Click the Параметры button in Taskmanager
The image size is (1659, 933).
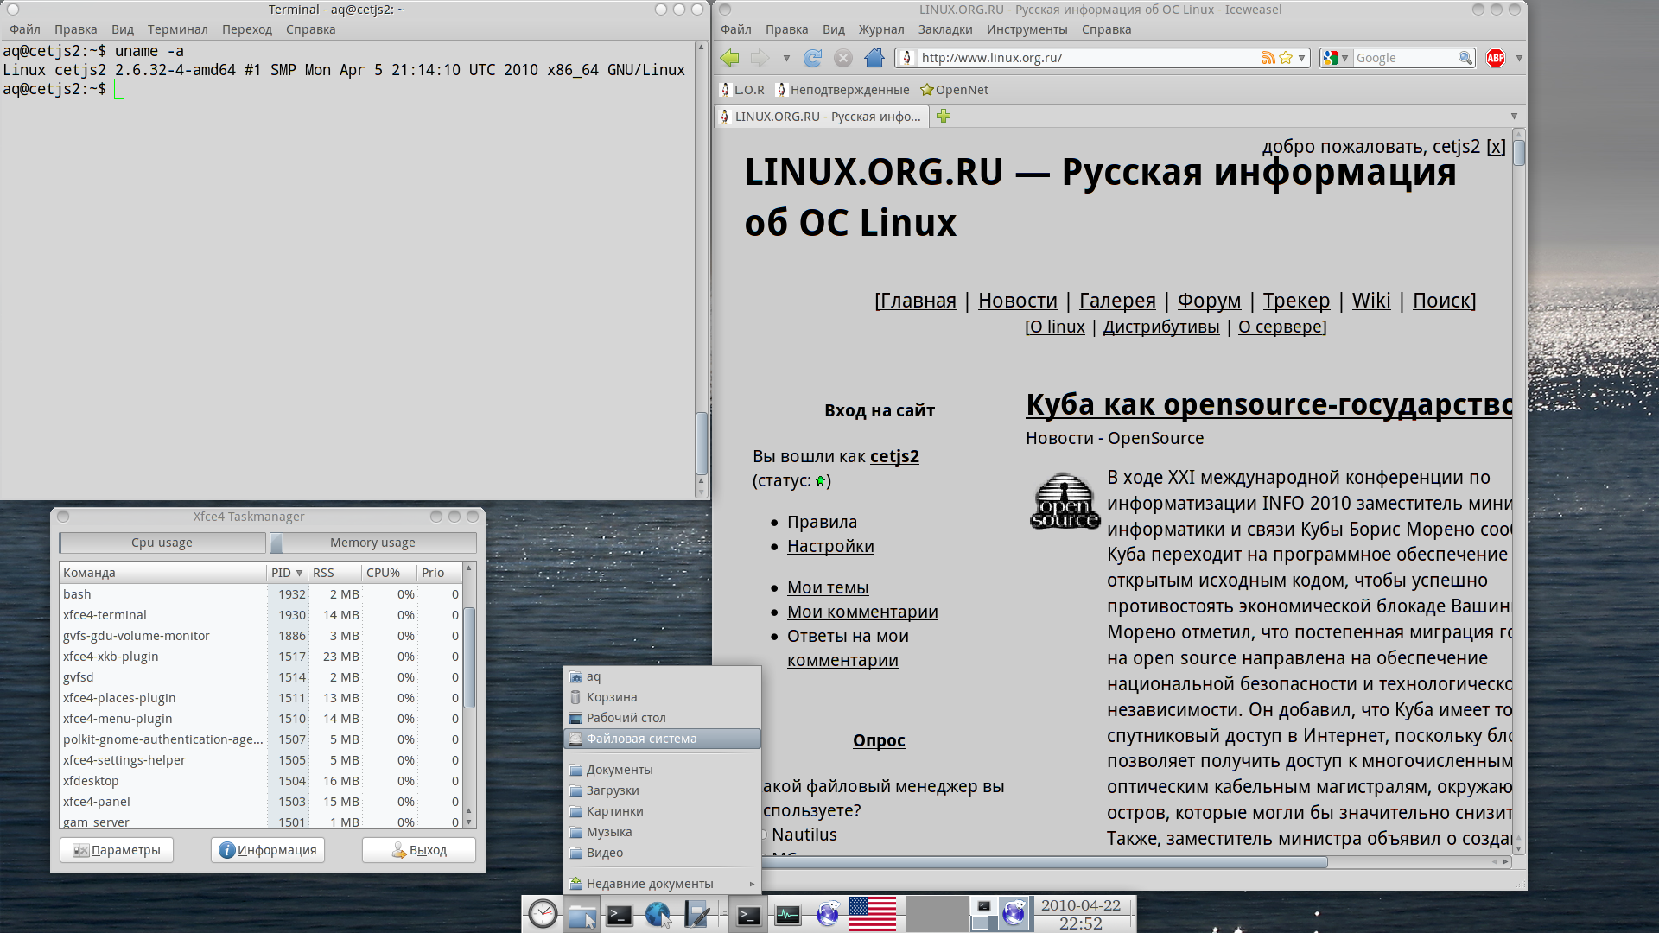(117, 850)
